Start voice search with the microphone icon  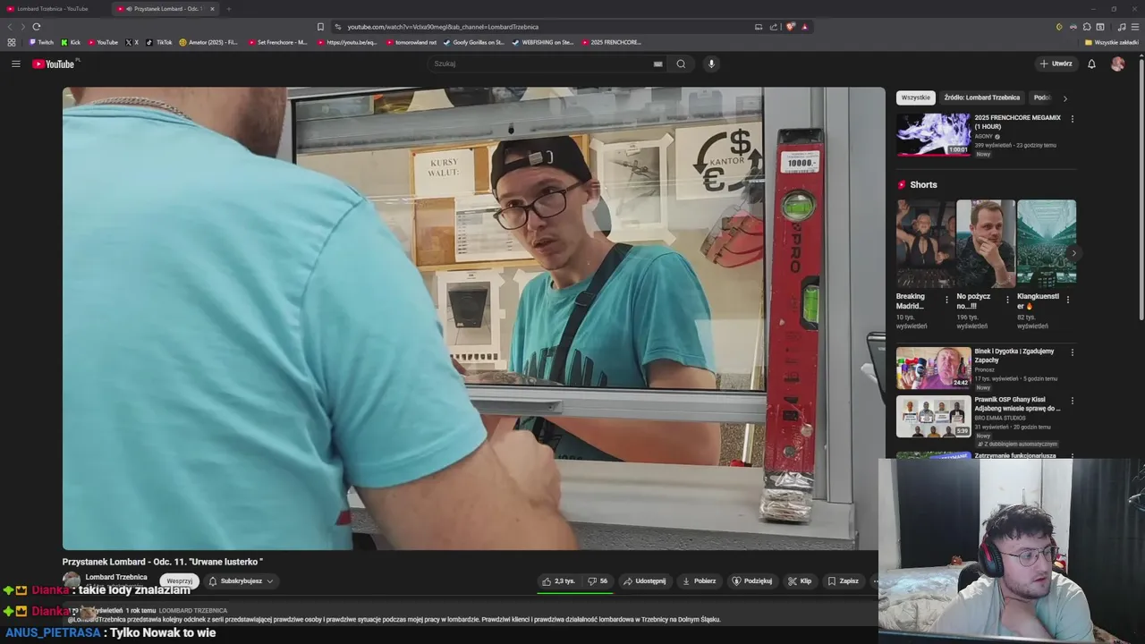(x=711, y=64)
